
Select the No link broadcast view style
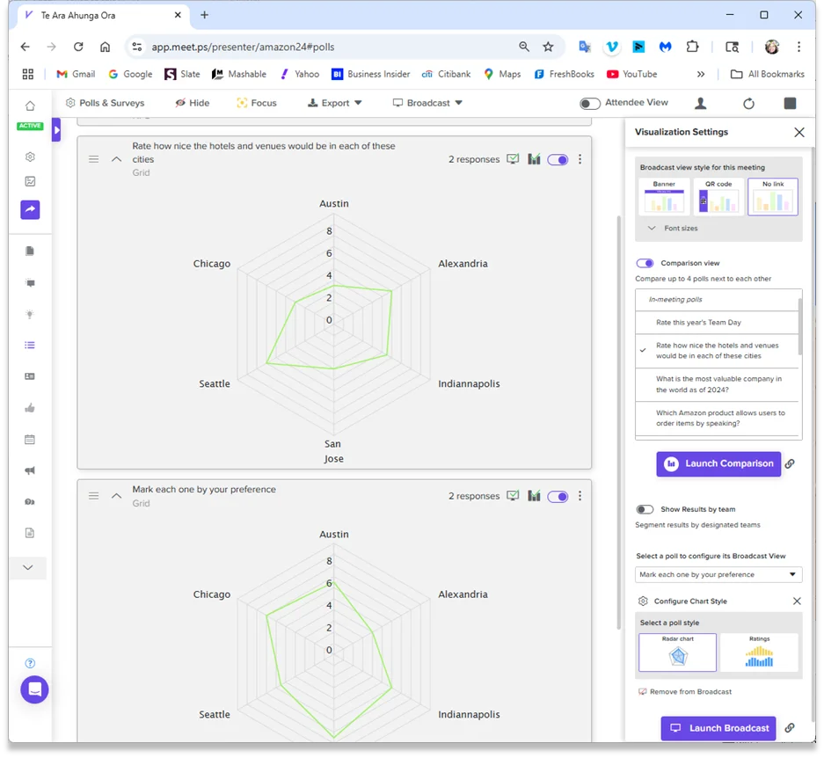click(772, 197)
